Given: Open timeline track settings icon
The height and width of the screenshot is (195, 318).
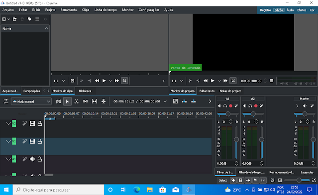Looking at the screenshot, I should [x=6, y=101].
